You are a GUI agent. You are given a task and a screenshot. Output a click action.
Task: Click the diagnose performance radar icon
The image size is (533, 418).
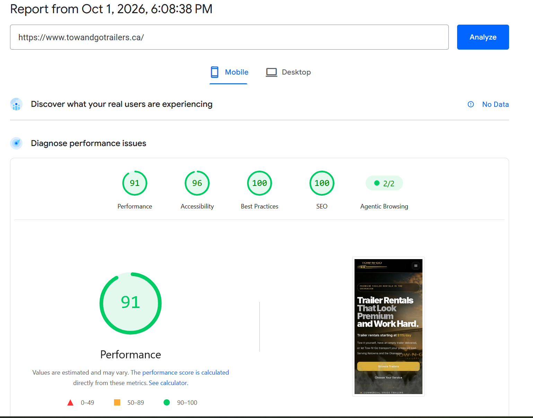click(16, 143)
